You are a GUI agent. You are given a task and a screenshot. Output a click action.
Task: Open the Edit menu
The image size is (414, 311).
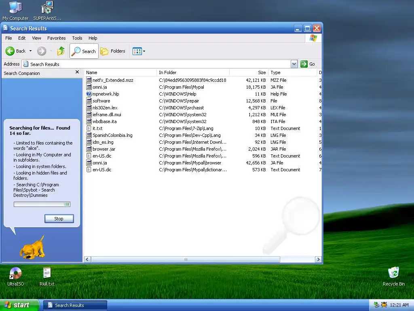(x=22, y=38)
